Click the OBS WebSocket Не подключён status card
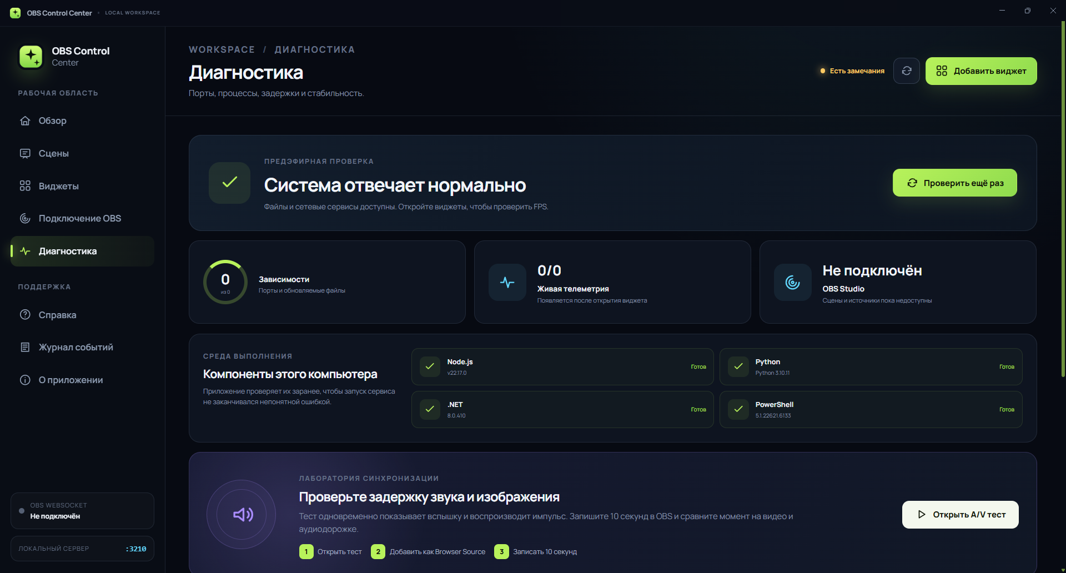The width and height of the screenshot is (1066, 573). click(x=82, y=511)
